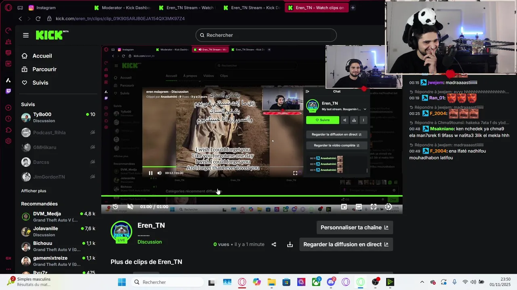Open Parcourir in the sidebar
The width and height of the screenshot is (517, 290).
pyautogui.click(x=44, y=69)
